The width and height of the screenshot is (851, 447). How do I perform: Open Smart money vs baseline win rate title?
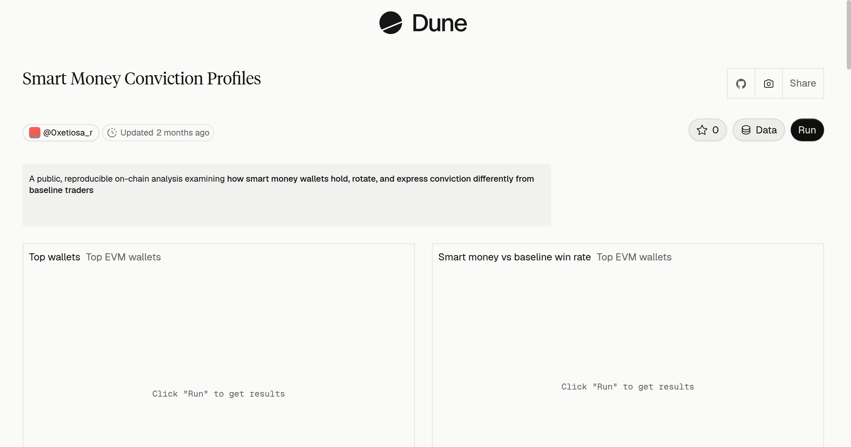(x=515, y=257)
